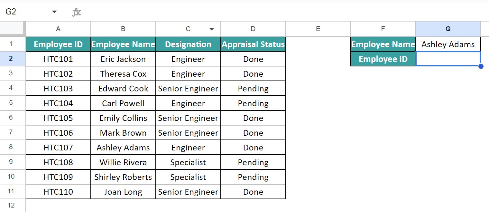Click the Ashley Adams cell in G1
The image size is (489, 212).
(448, 44)
